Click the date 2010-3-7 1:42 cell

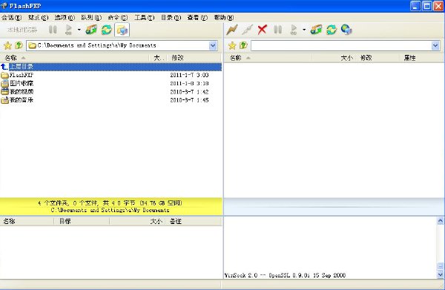click(x=189, y=92)
